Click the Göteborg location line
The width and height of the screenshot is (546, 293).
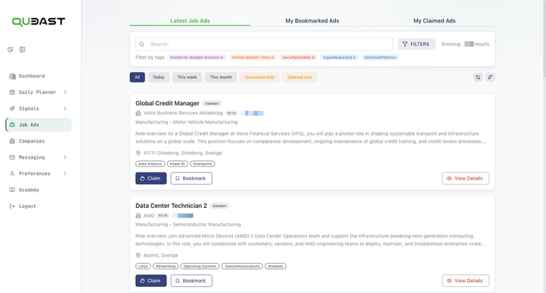tap(182, 153)
